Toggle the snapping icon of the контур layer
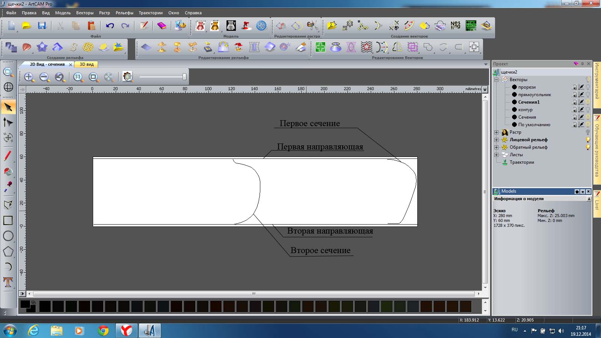This screenshot has width=601, height=338. point(581,110)
